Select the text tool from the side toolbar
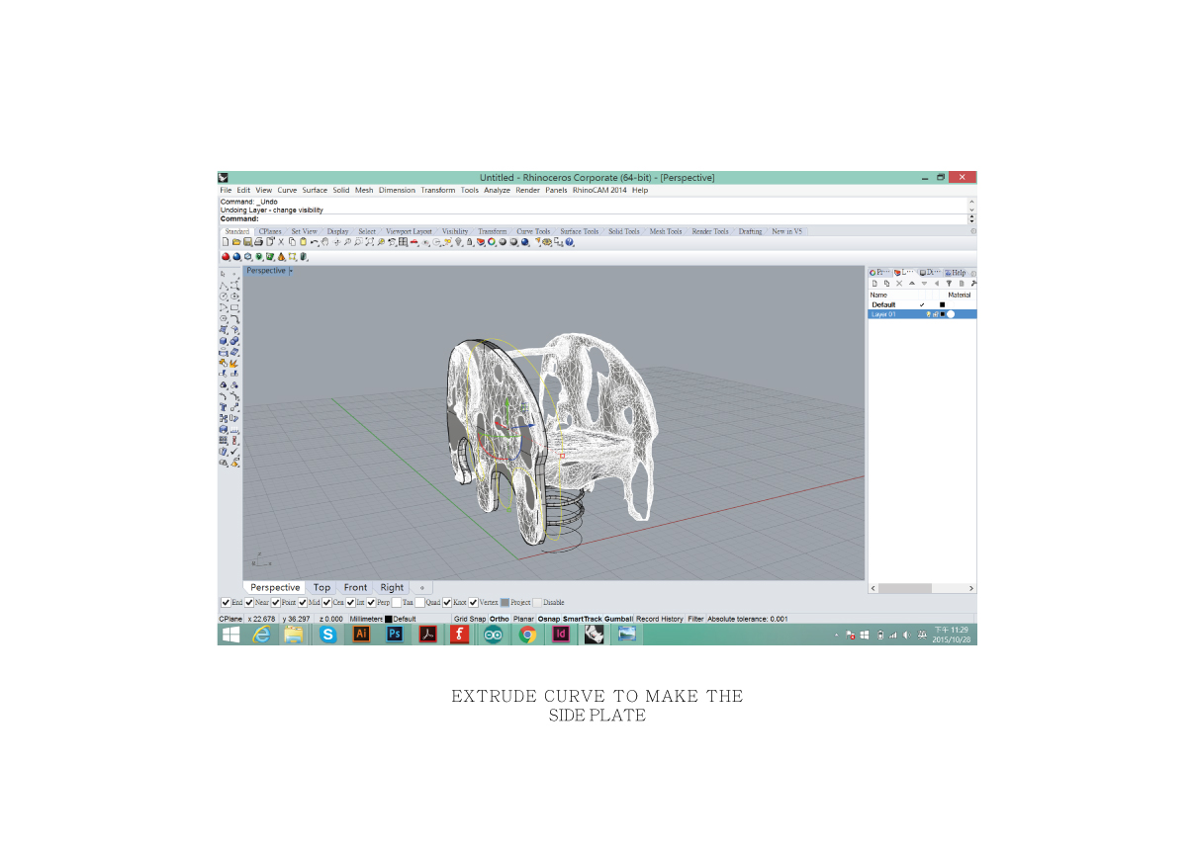Screen dimensions: 1195x849 pos(227,406)
